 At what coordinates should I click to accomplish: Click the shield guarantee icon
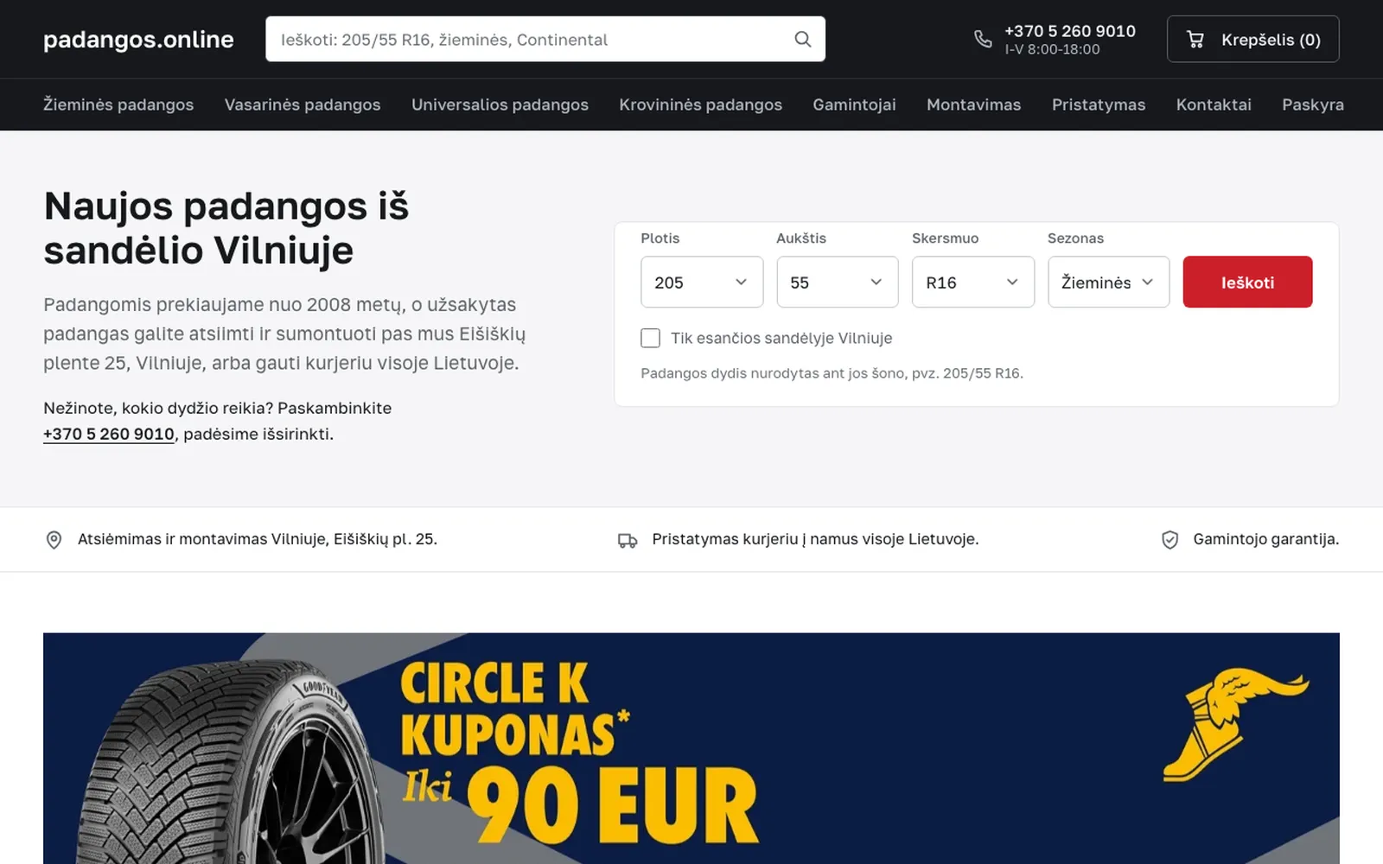coord(1169,540)
